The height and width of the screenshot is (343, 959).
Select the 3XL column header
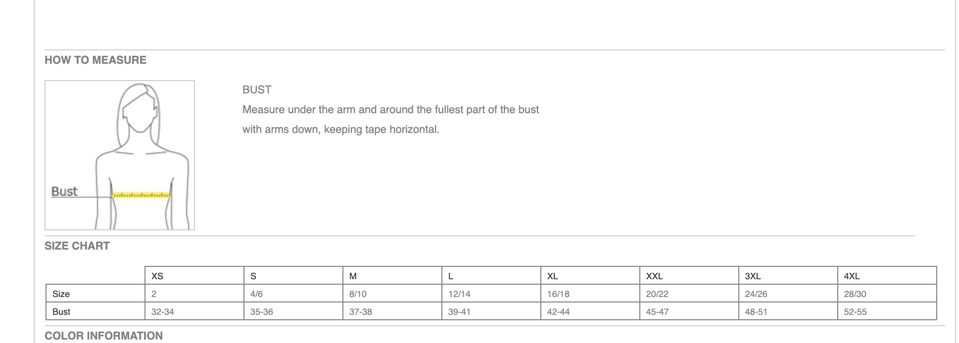(788, 276)
